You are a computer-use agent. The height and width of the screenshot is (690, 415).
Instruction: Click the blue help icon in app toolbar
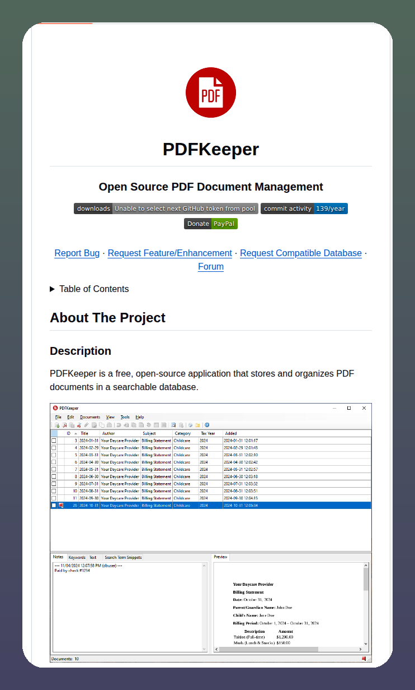207,425
